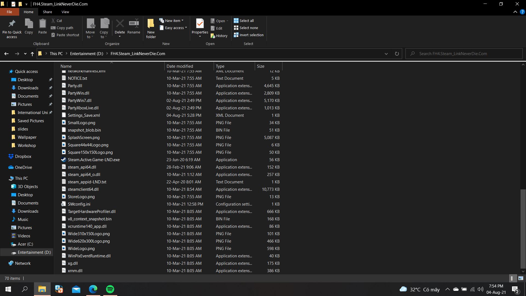Click the Copy path button
The image size is (526, 296).
62,28
